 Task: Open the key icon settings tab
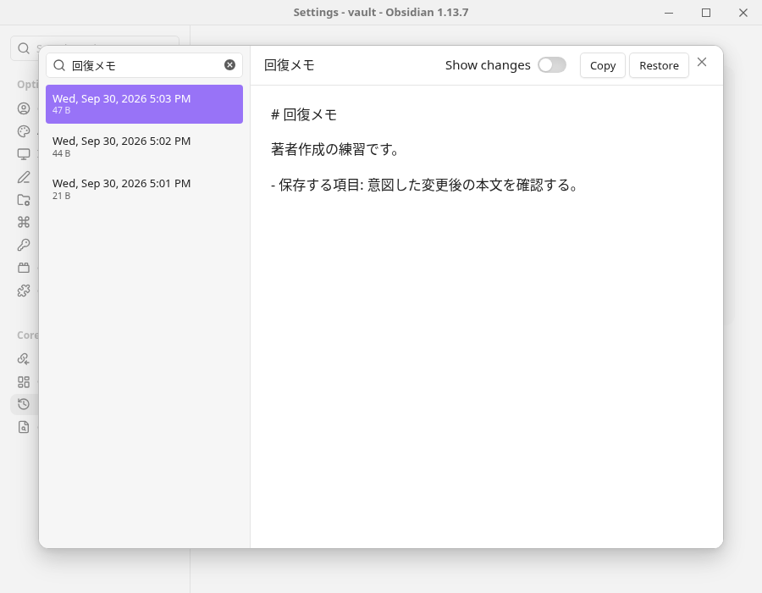point(24,245)
